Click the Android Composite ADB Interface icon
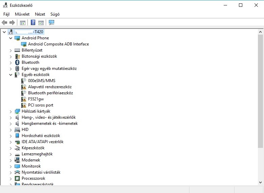Screen dimensions: 264x193 click(24, 44)
